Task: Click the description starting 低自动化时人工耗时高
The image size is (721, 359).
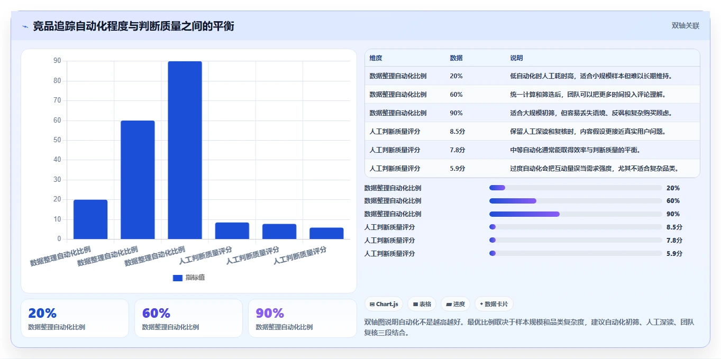Action: (591, 76)
